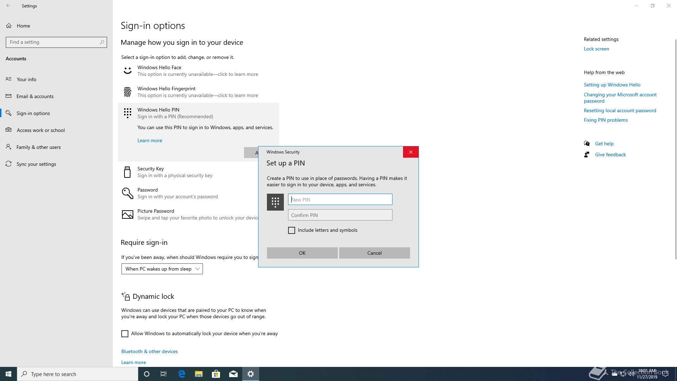Open Learn more link under Dynamic lock
This screenshot has height=381, width=677.
click(134, 362)
